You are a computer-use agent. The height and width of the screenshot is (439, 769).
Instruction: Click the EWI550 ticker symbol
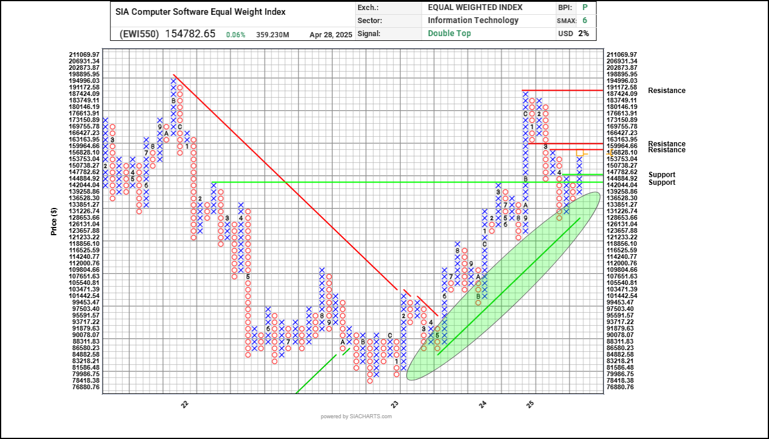pyautogui.click(x=137, y=34)
